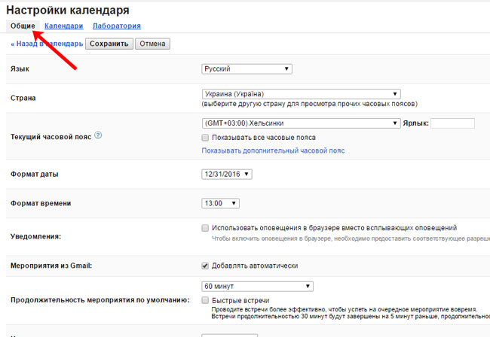Expand the date format dropdown 12/31/2016
This screenshot has height=337, width=490.
pos(227,175)
